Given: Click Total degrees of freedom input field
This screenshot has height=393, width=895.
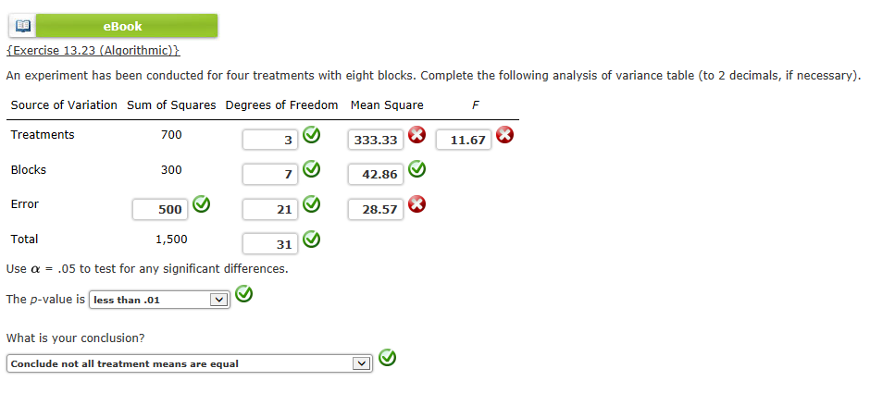Looking at the screenshot, I should click(x=270, y=244).
